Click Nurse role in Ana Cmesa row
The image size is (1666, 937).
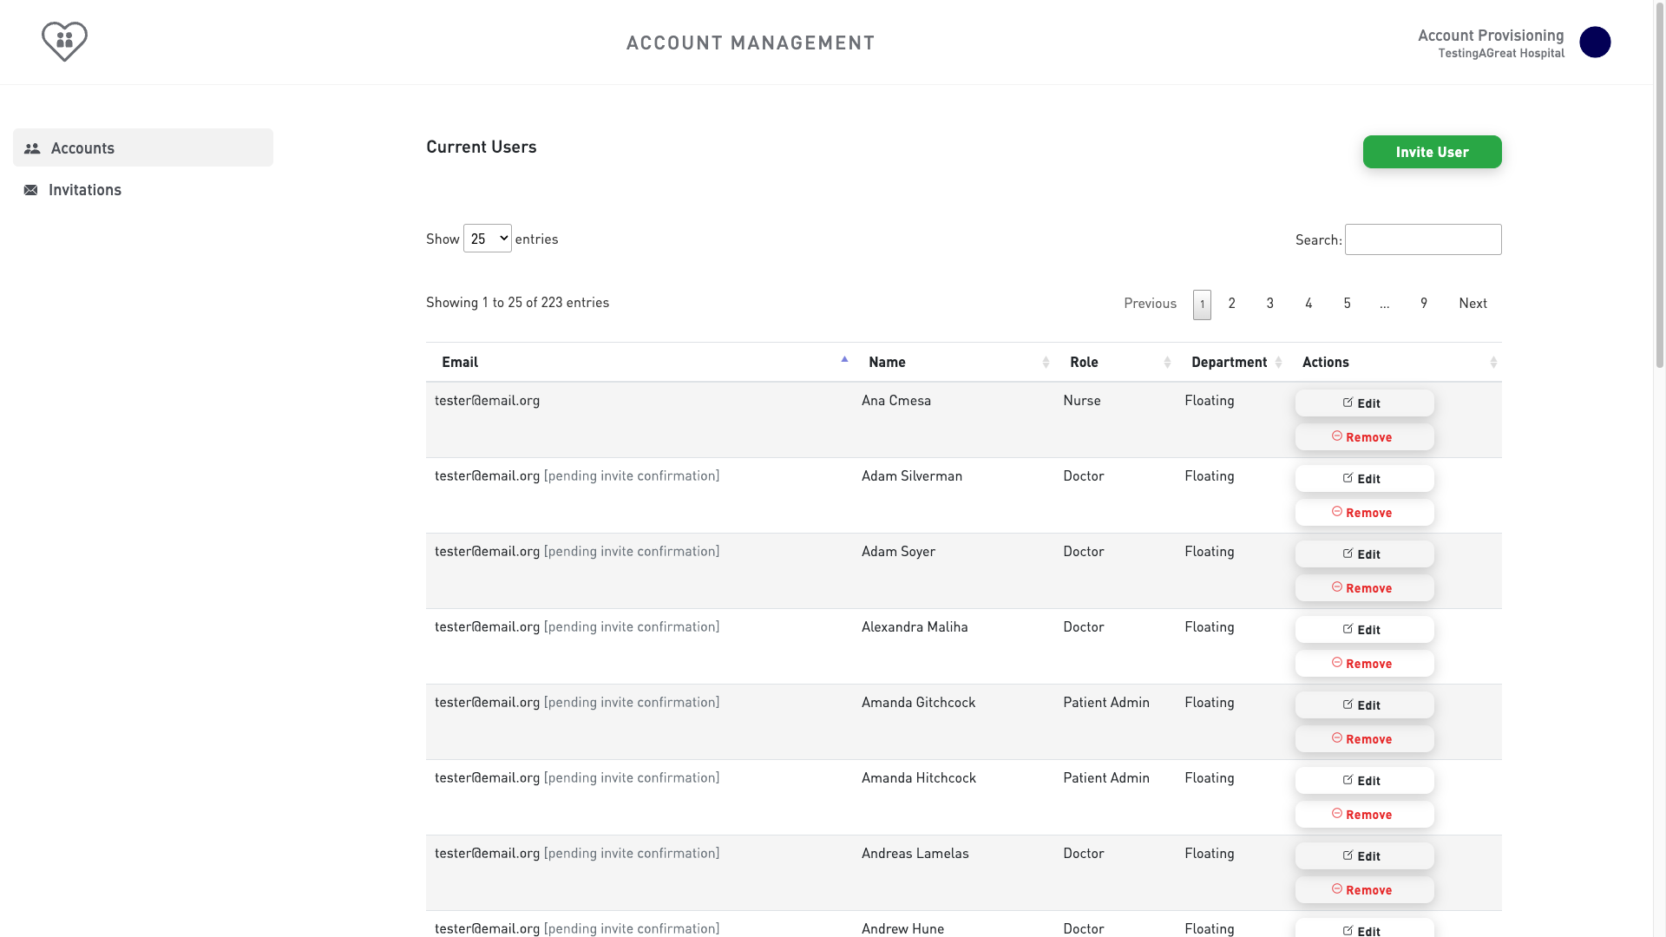point(1082,401)
